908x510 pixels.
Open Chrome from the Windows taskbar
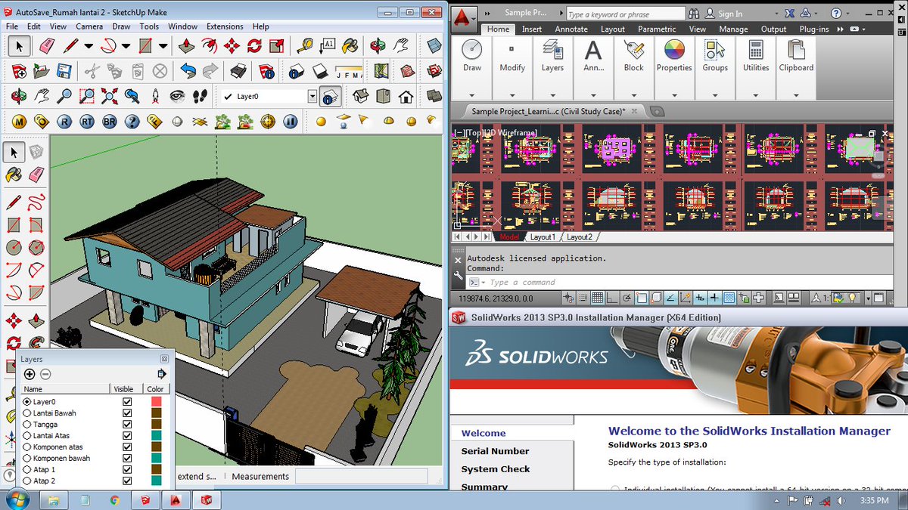click(x=114, y=500)
